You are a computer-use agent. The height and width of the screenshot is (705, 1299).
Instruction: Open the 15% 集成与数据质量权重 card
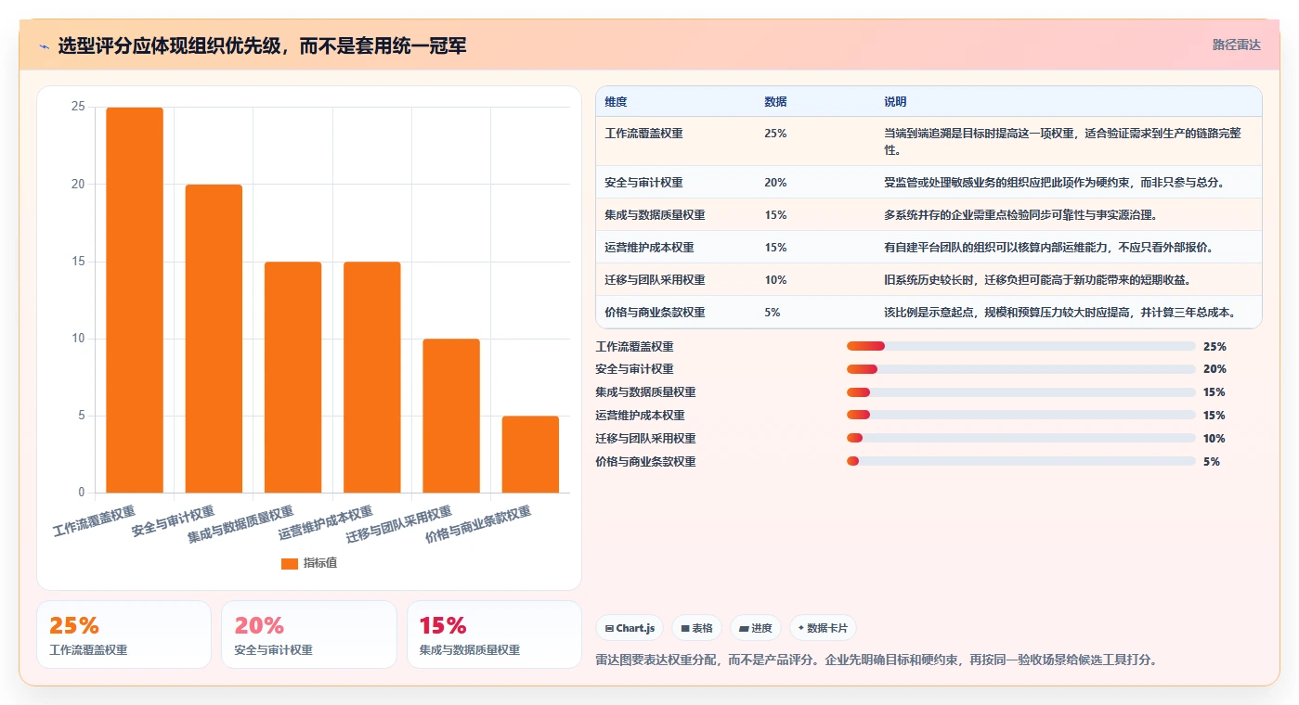coord(494,634)
